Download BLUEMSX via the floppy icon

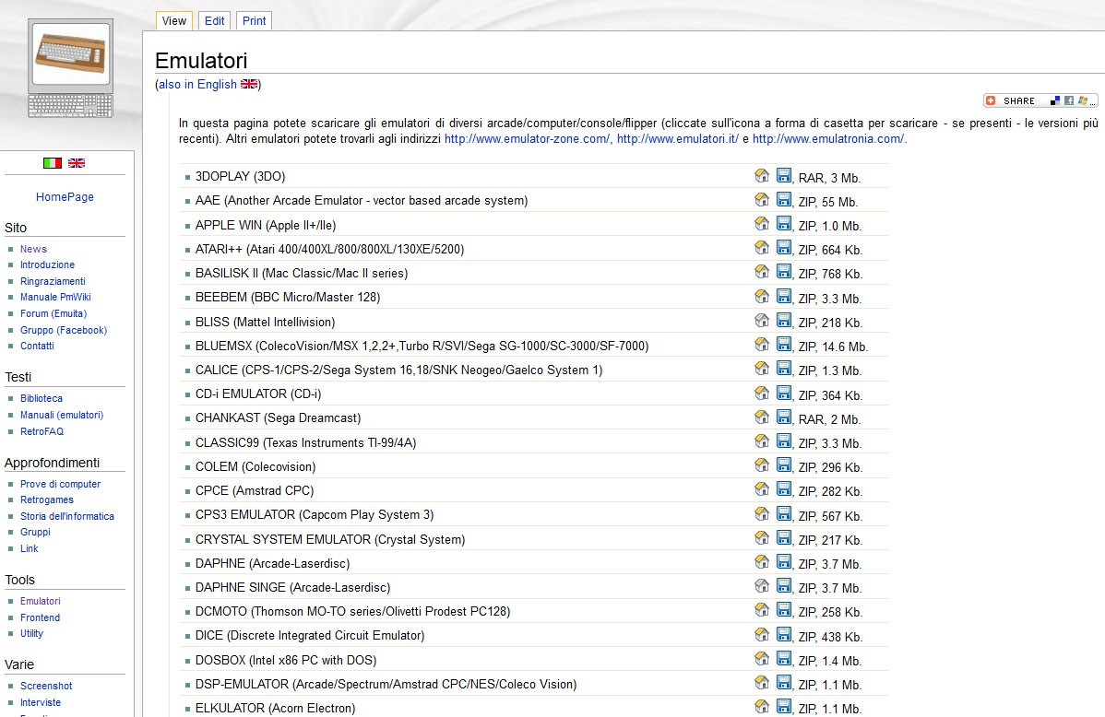coord(784,344)
